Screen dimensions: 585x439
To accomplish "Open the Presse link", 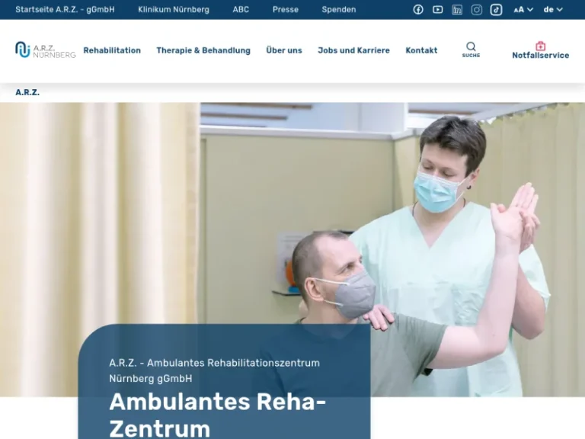I will (x=286, y=10).
